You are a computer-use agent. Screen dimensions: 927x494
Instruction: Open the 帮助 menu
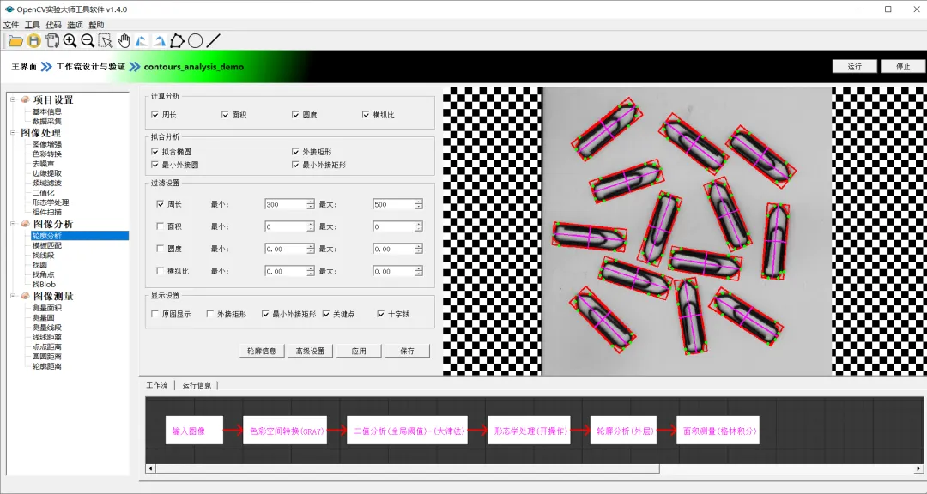96,25
